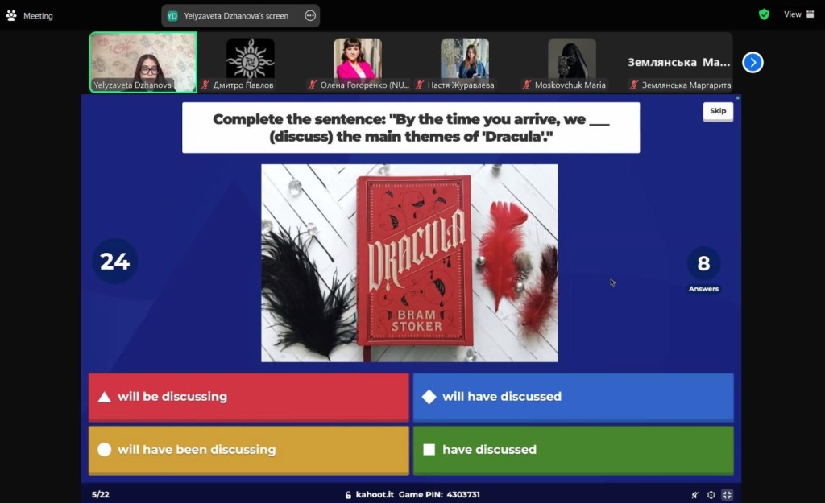Click muted mic icon beside Олена Гогоренко
825x503 pixels.
[313, 85]
